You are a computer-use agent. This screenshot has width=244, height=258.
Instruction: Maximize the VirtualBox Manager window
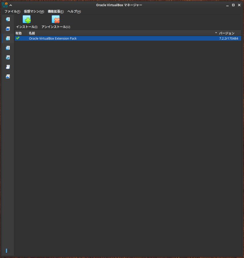pos(233,5)
